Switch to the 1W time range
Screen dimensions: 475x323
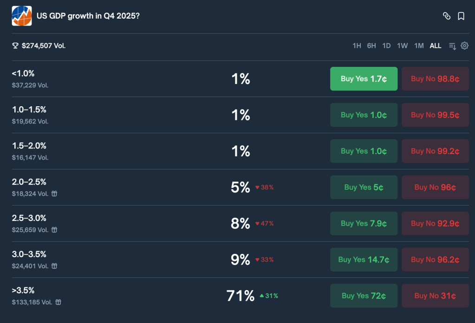coord(402,46)
